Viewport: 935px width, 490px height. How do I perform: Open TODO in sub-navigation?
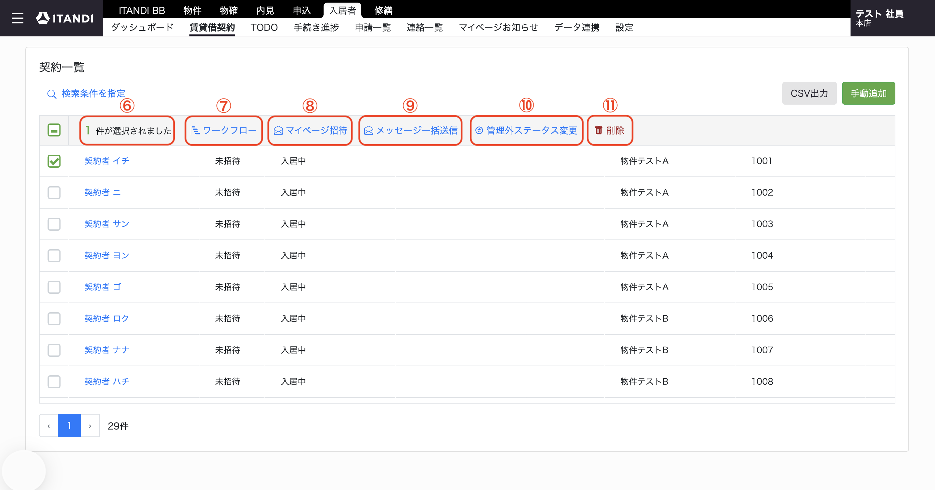264,27
